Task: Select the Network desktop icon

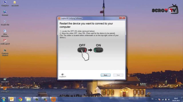Action: [5, 13]
